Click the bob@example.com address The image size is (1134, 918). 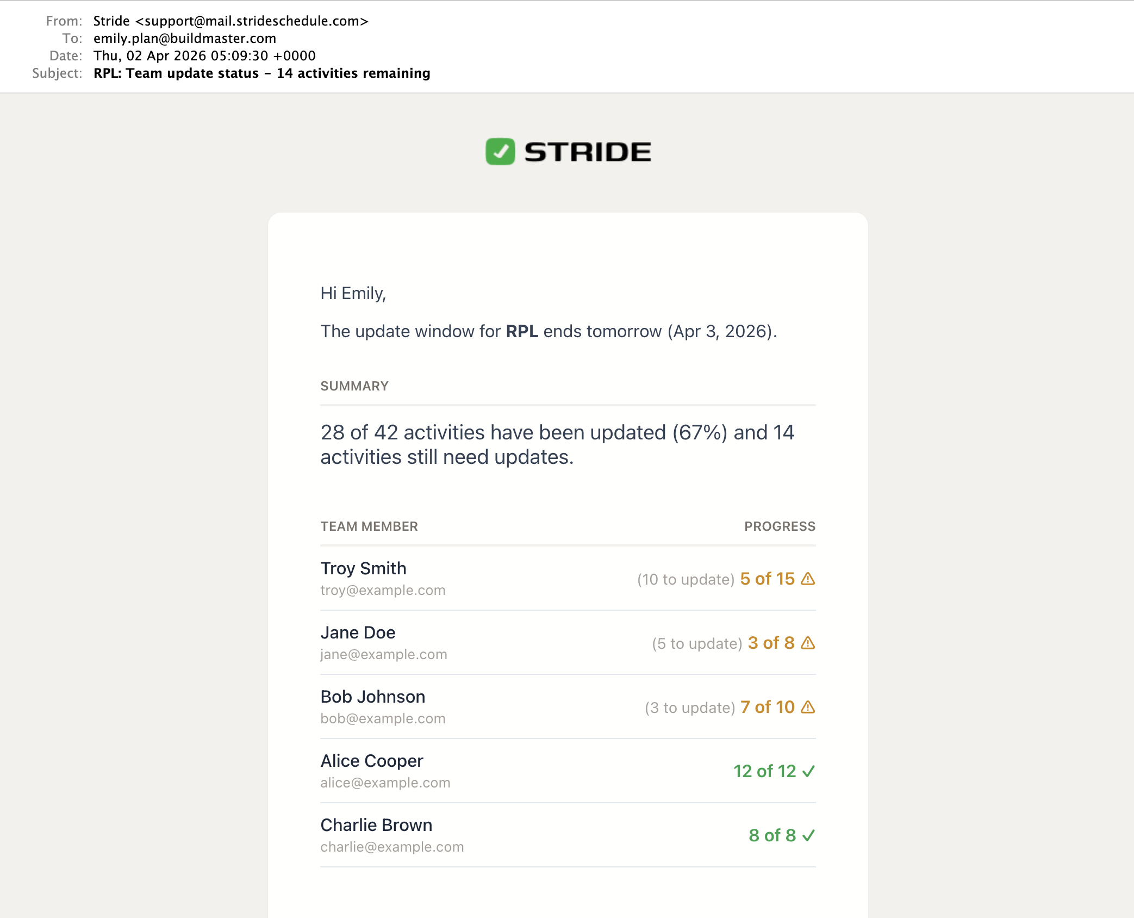383,718
